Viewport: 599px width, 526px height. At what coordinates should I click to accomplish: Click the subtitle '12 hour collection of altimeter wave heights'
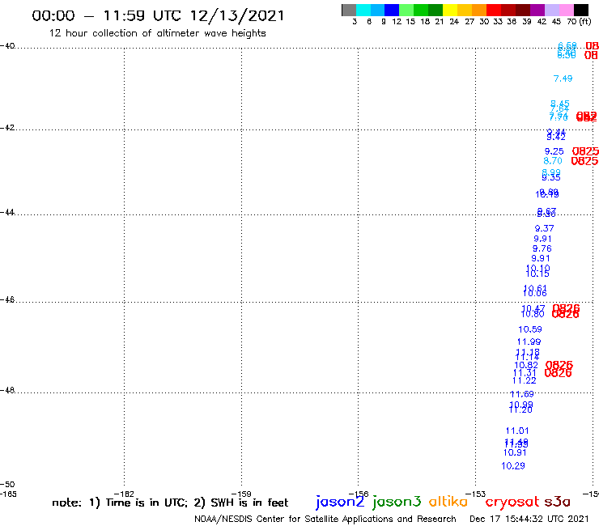pyautogui.click(x=157, y=33)
